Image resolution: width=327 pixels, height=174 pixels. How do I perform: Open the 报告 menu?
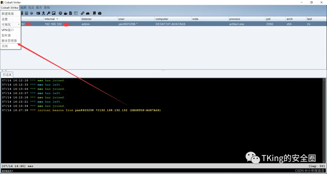pyautogui.click(x=39, y=8)
